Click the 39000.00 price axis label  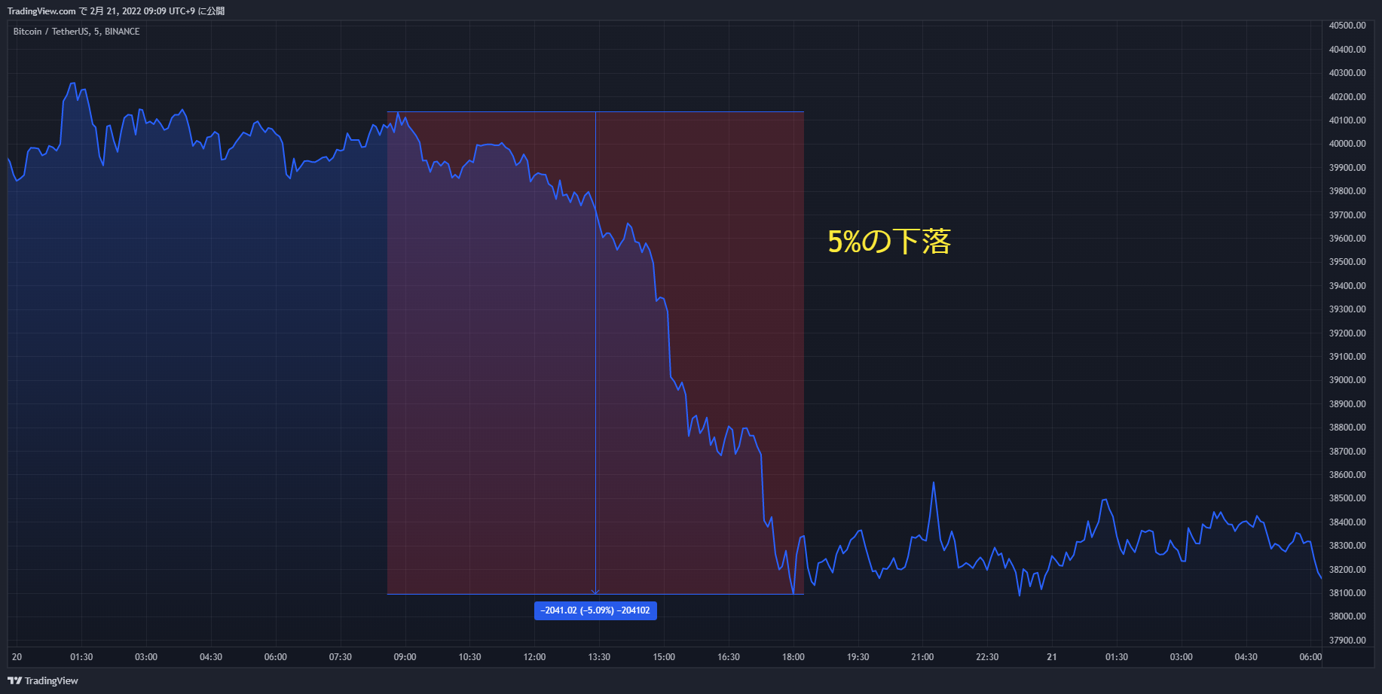click(x=1347, y=380)
